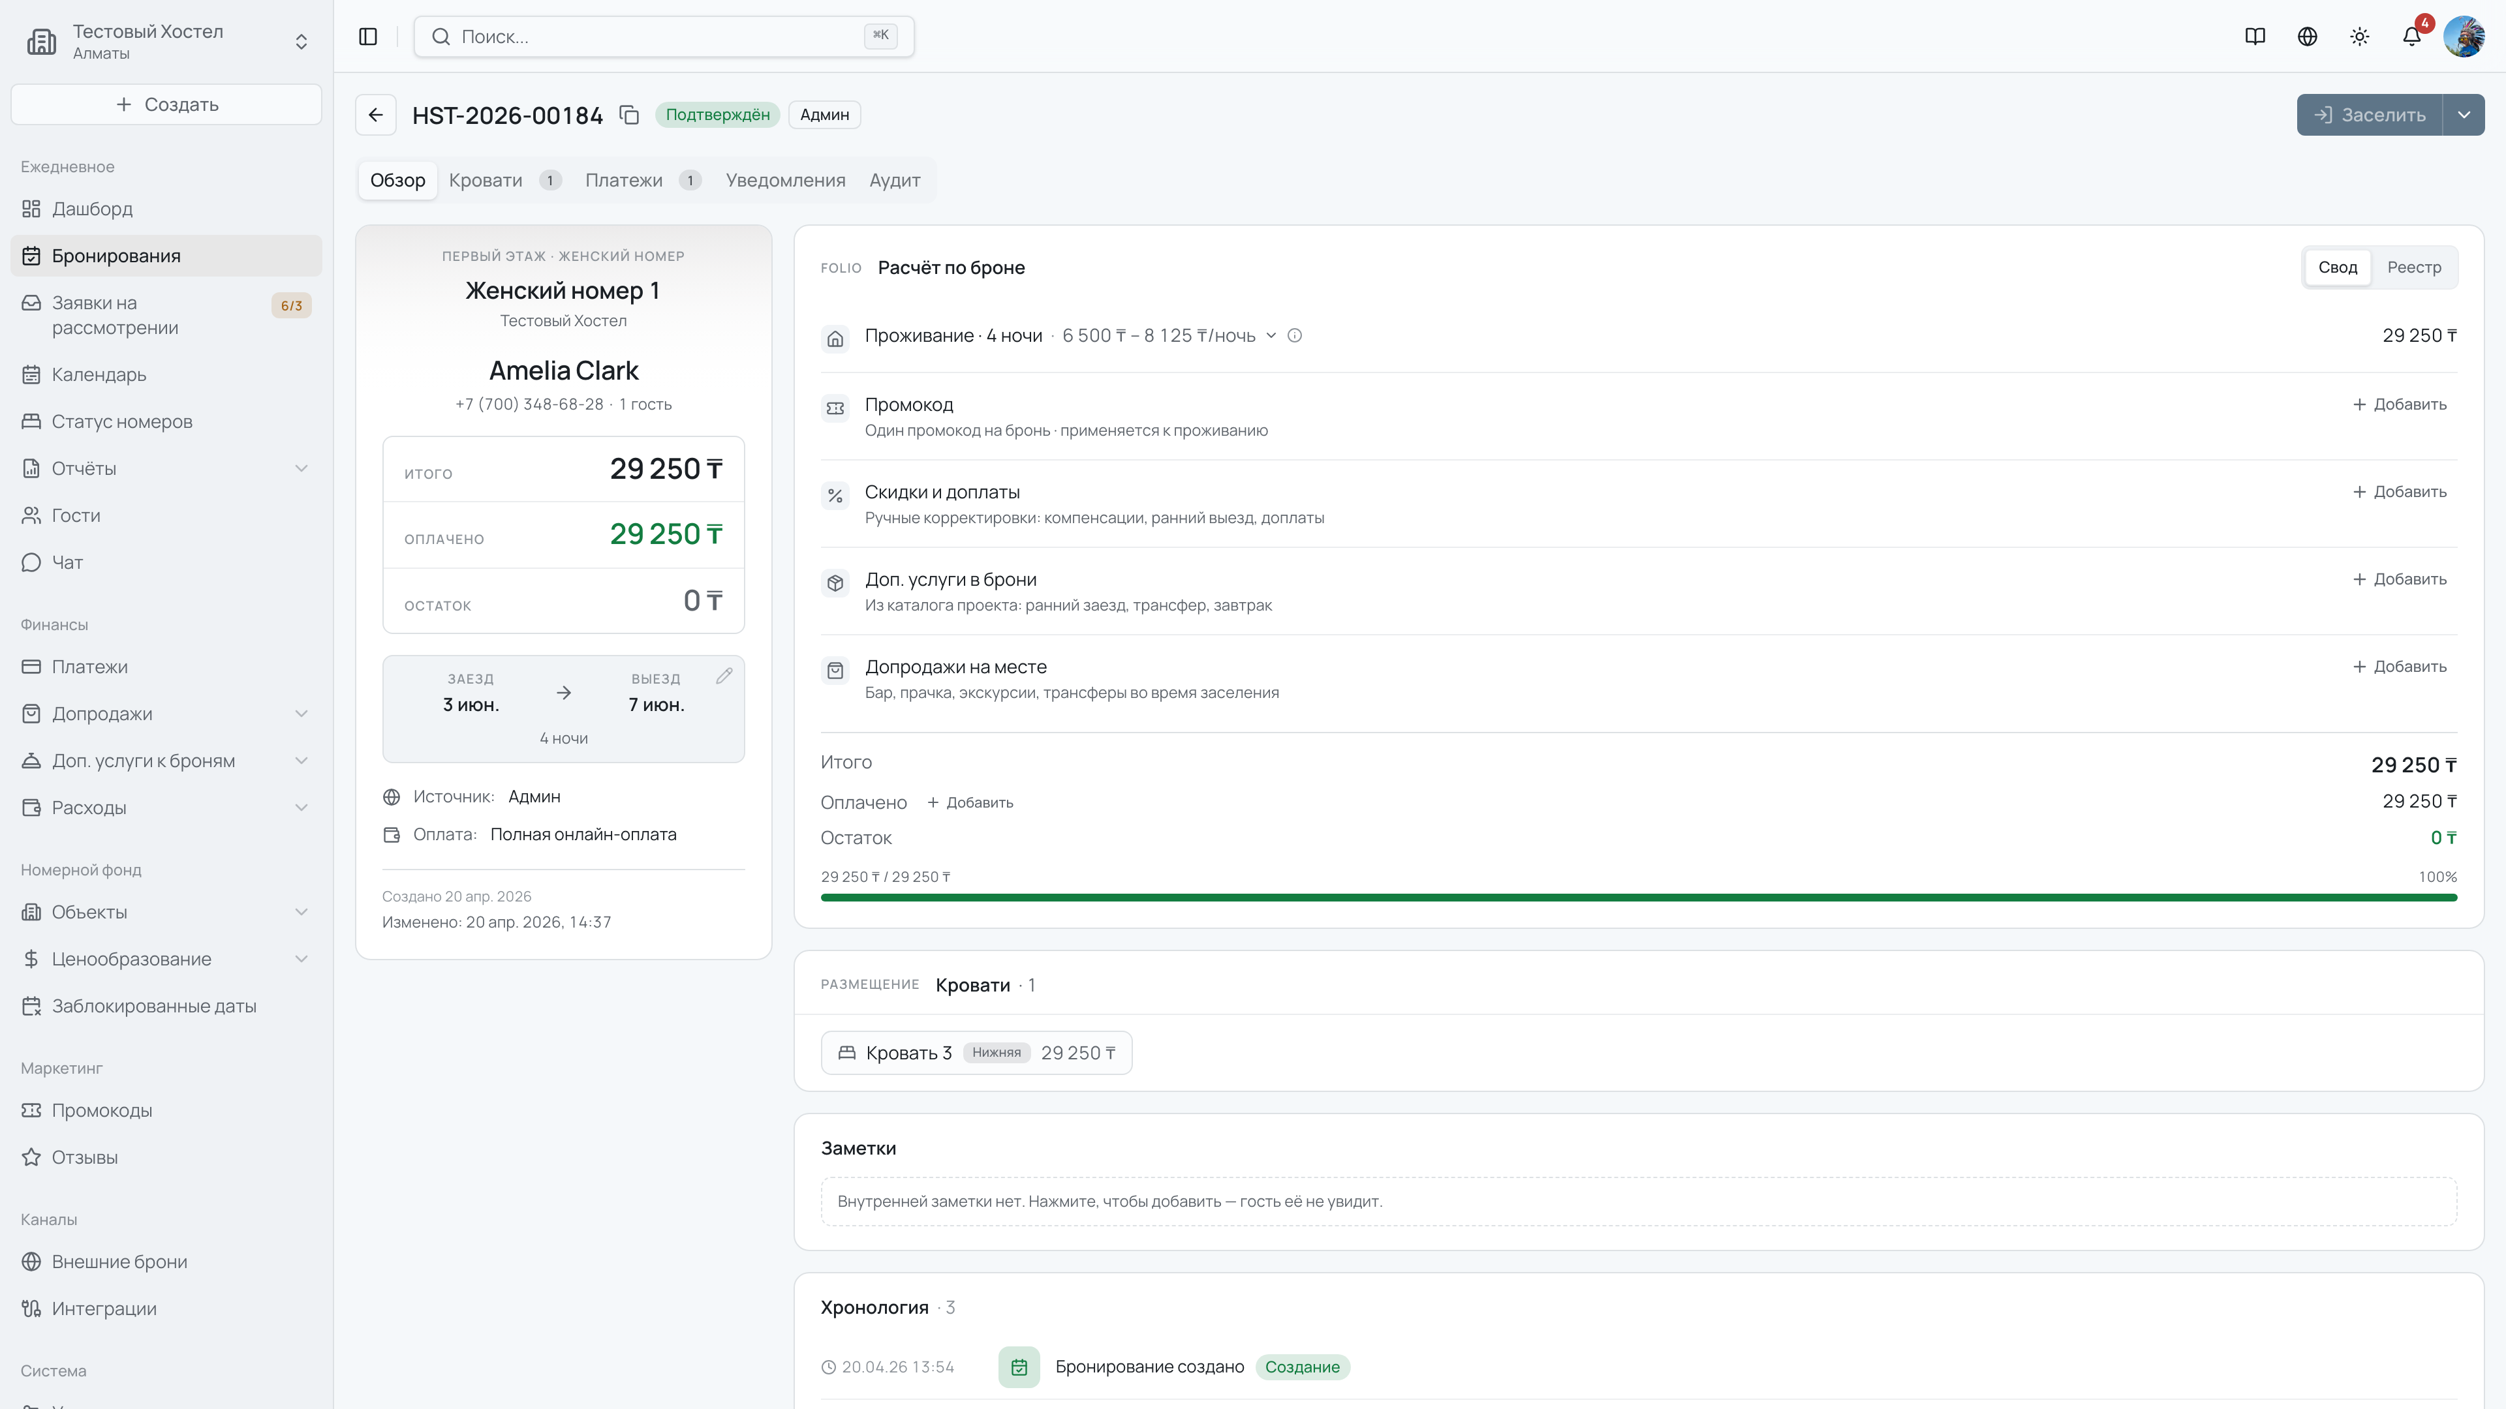Image resolution: width=2506 pixels, height=1409 pixels.
Task: Click the Допродажи на месте bag icon
Action: 835,671
